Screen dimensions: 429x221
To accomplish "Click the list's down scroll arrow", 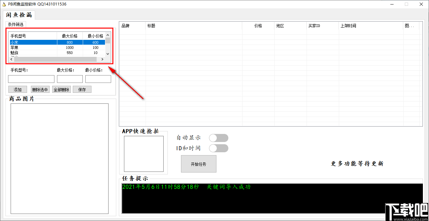I will (108, 54).
